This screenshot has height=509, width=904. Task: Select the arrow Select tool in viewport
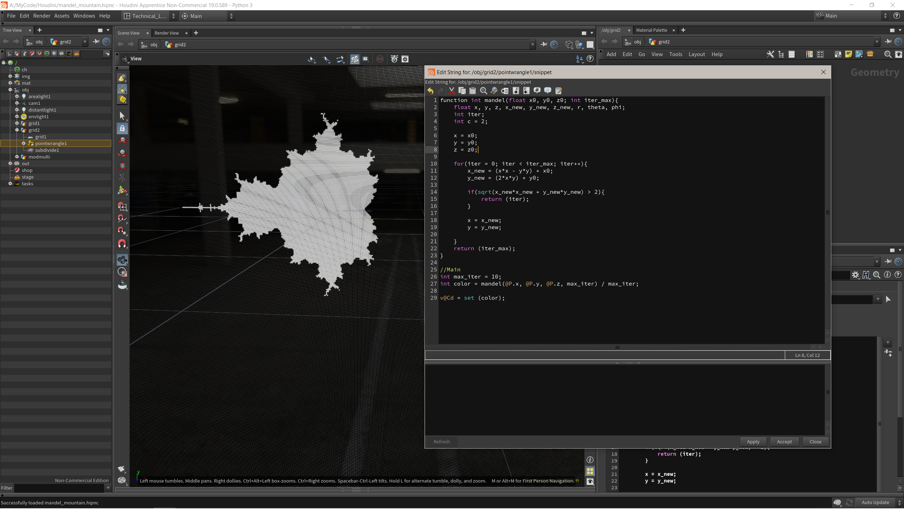coord(122,116)
